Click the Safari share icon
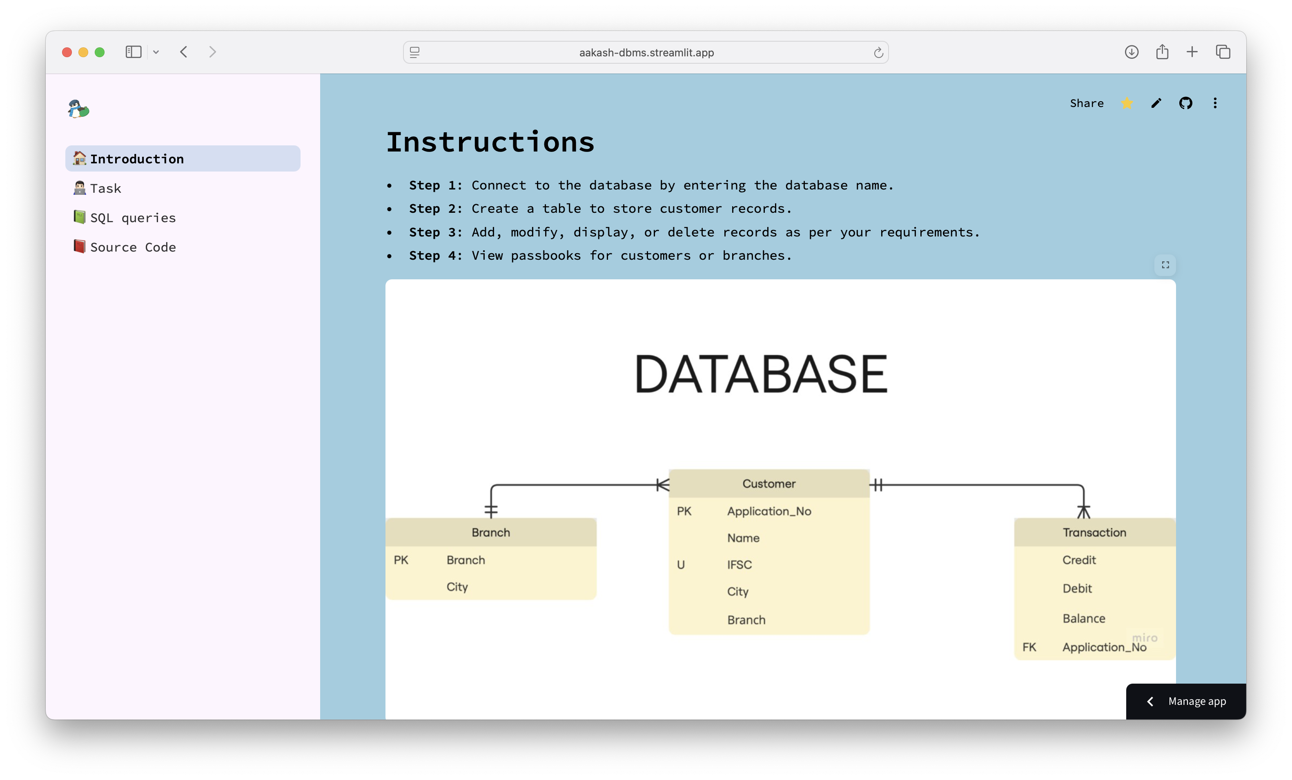The height and width of the screenshot is (780, 1292). [x=1162, y=52]
